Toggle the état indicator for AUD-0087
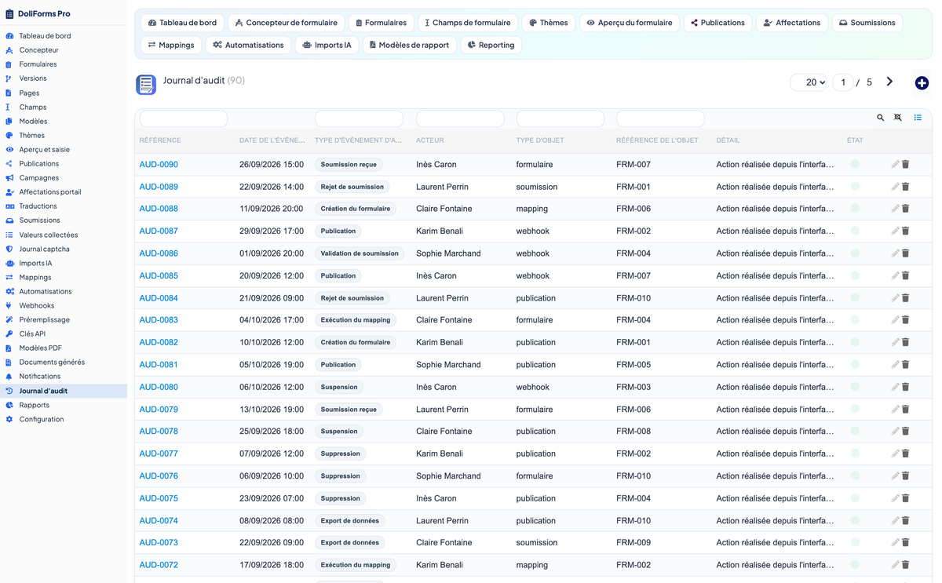This screenshot has height=583, width=942. pyautogui.click(x=855, y=231)
